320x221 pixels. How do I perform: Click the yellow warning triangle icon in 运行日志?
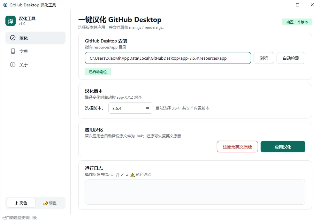coord(133,175)
